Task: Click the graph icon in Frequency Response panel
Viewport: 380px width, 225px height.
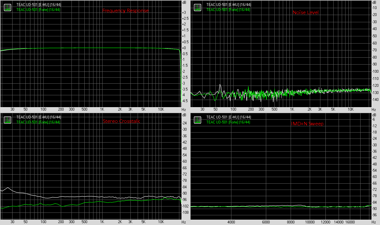Action: (8, 7)
